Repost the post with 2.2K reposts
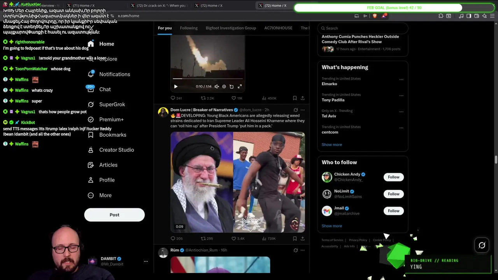498x280 pixels. pos(207,98)
